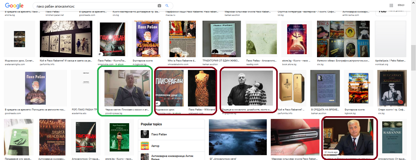Edit the search query field
Viewport: 416px width, 160px height.
point(95,6)
